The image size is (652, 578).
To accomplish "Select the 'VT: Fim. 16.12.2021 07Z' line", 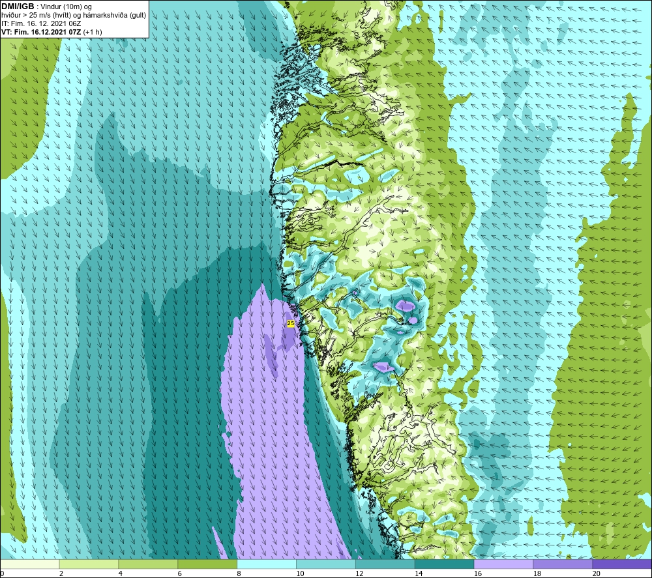I will pyautogui.click(x=52, y=32).
